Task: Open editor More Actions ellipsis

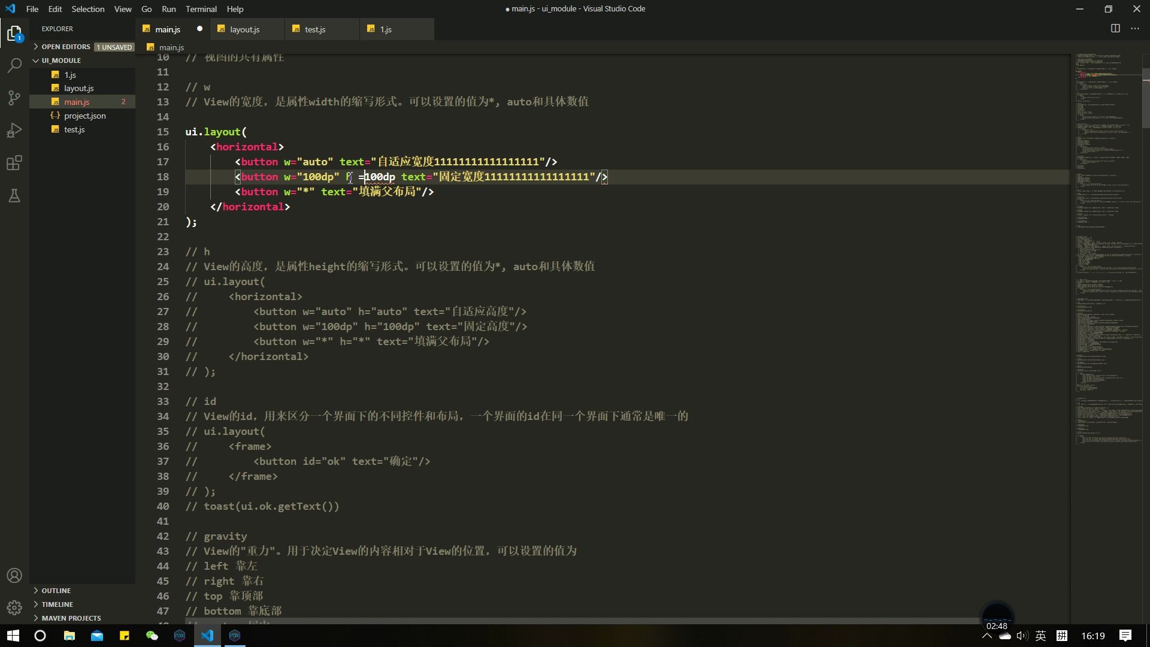Action: 1135,28
